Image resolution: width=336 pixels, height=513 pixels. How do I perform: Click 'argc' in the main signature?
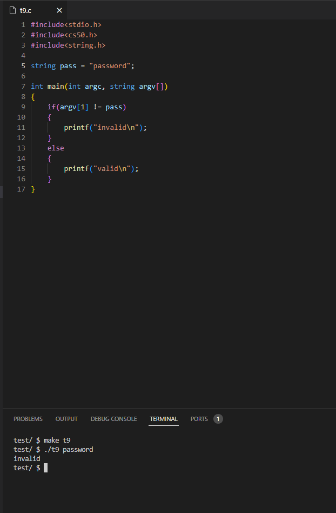tap(93, 87)
